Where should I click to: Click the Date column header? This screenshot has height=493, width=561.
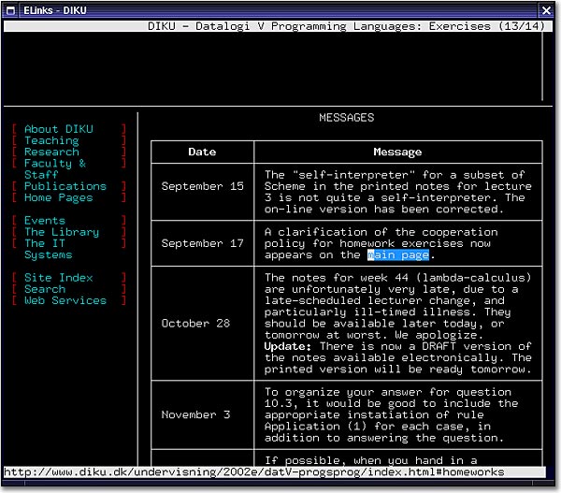click(202, 152)
